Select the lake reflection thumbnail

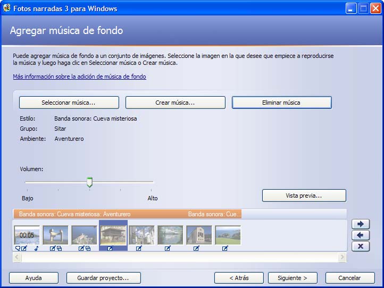pos(170,235)
